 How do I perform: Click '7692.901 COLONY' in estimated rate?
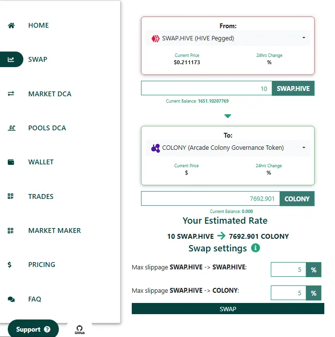259,236
